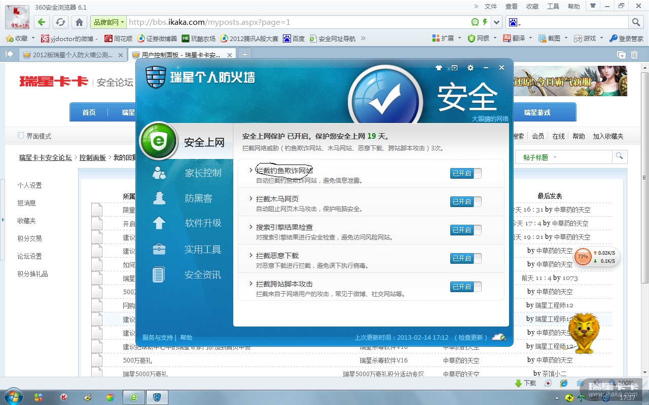Viewport: 649px width, 405px height.
Task: Open the 查看 menu
Action: pos(512,7)
